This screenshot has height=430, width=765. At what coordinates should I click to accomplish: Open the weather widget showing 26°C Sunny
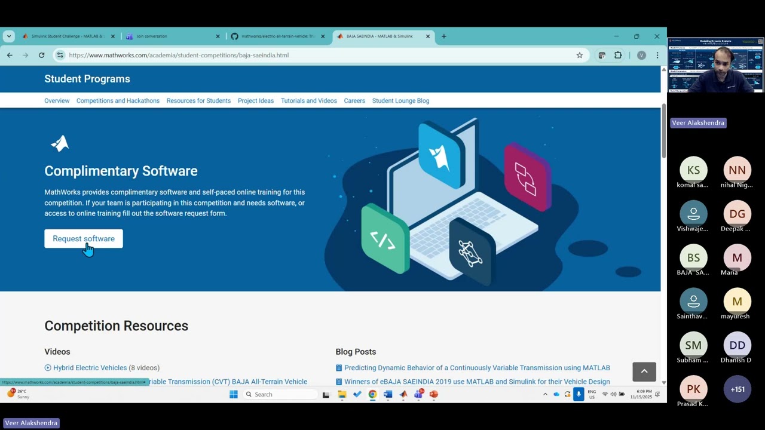18,394
